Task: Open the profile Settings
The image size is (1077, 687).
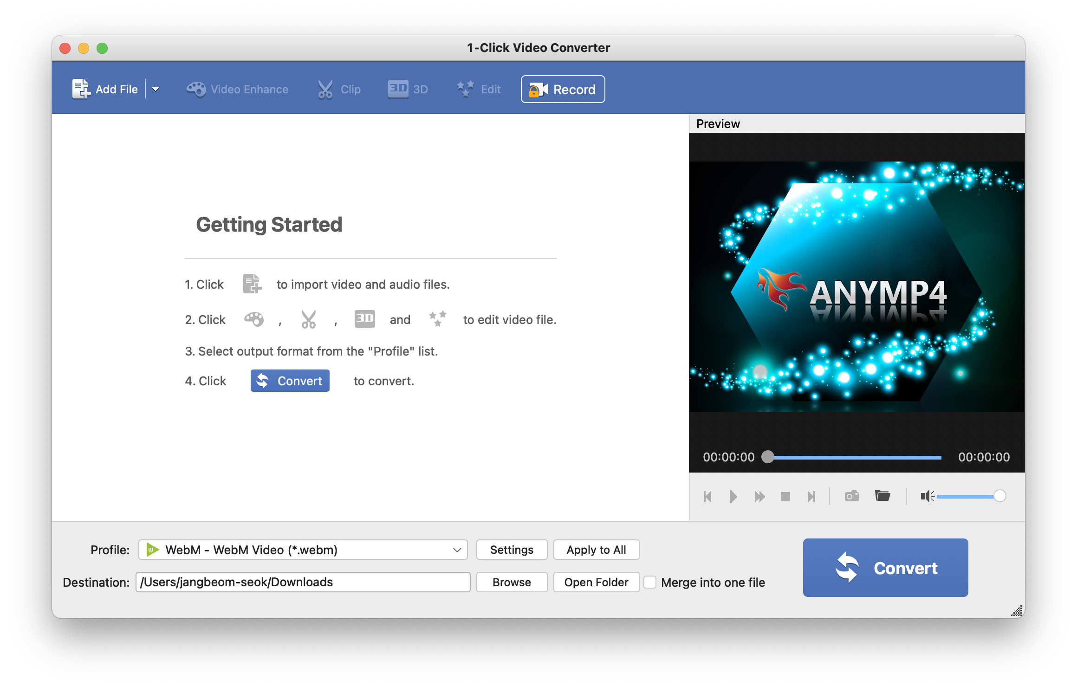Action: tap(512, 550)
